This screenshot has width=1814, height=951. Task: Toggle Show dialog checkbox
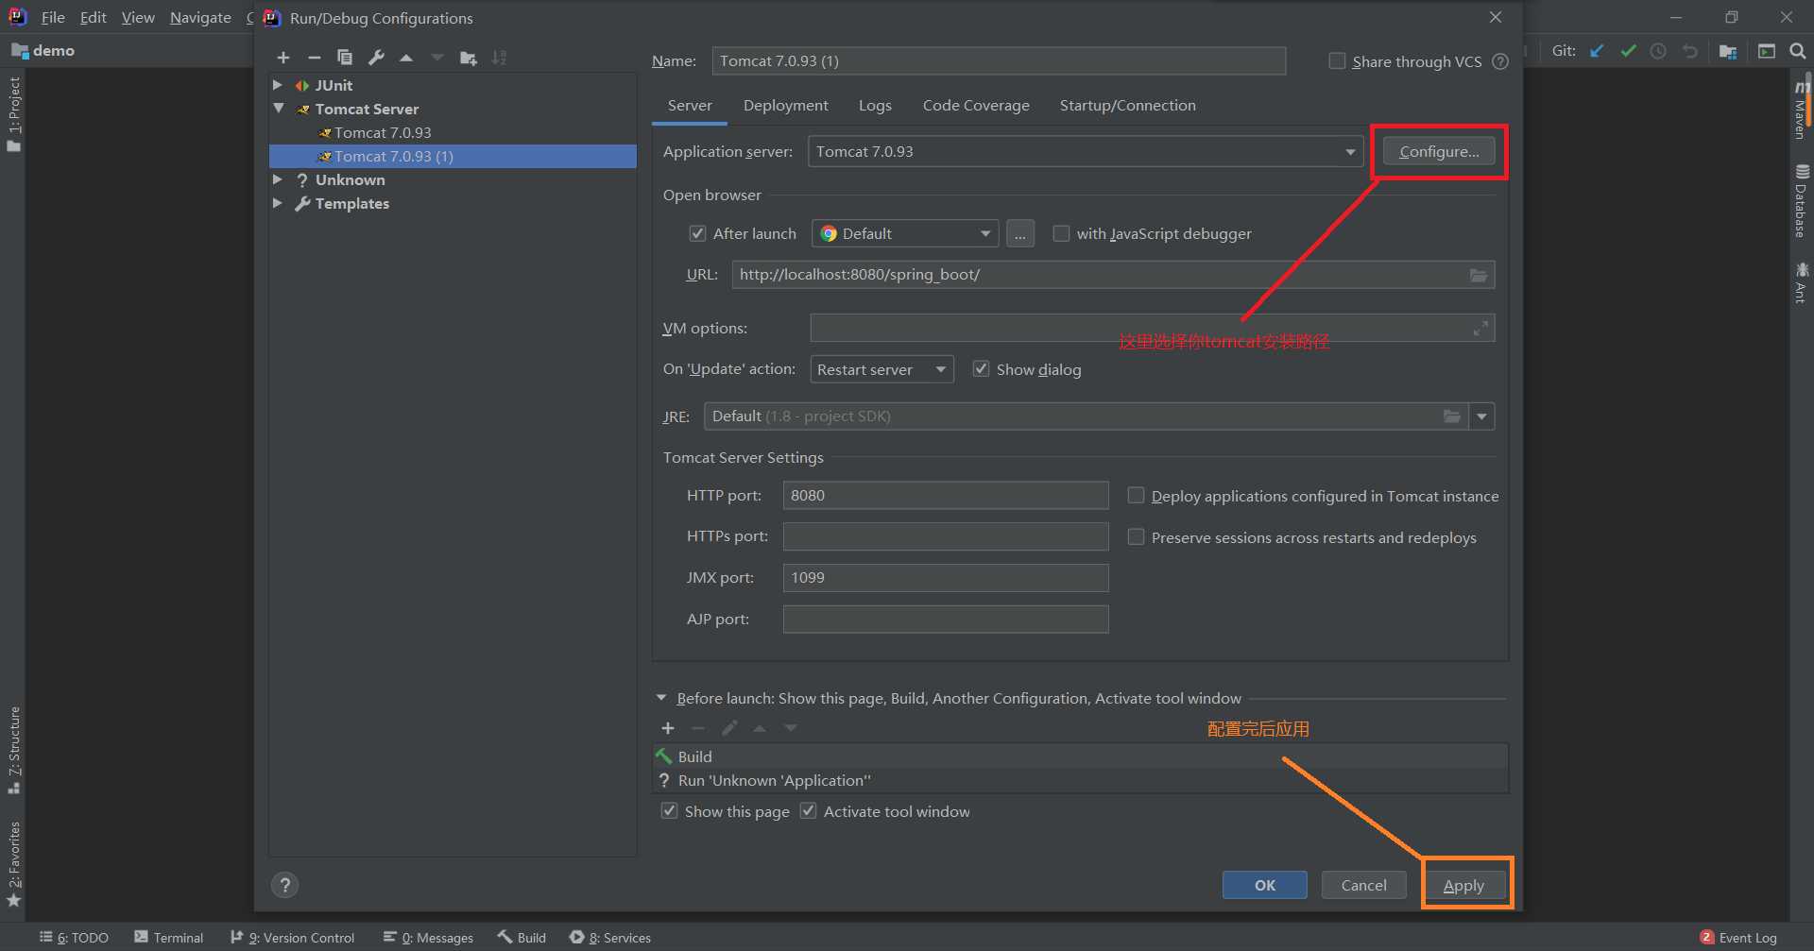[981, 369]
